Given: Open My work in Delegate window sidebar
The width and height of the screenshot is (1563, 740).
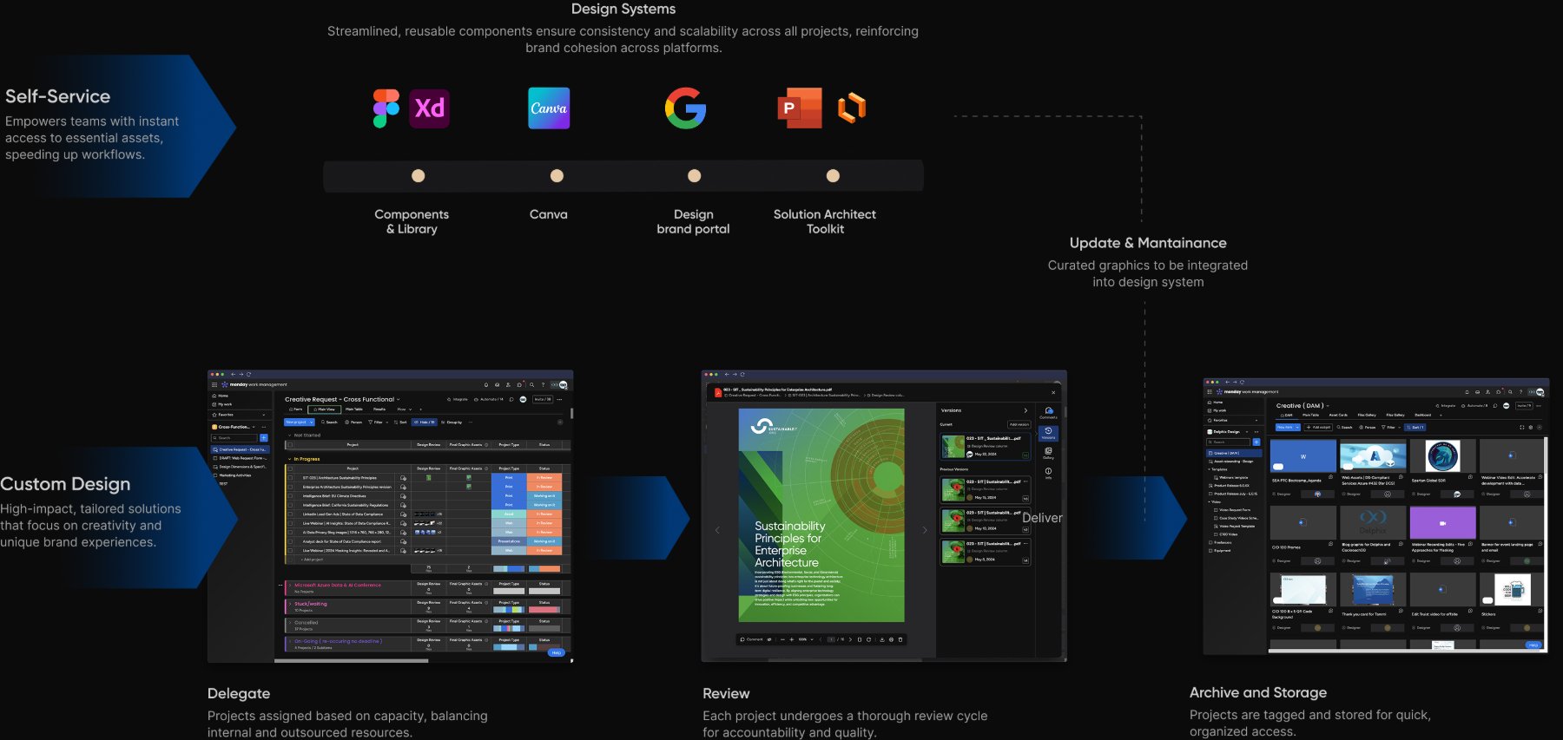Looking at the screenshot, I should [221, 404].
